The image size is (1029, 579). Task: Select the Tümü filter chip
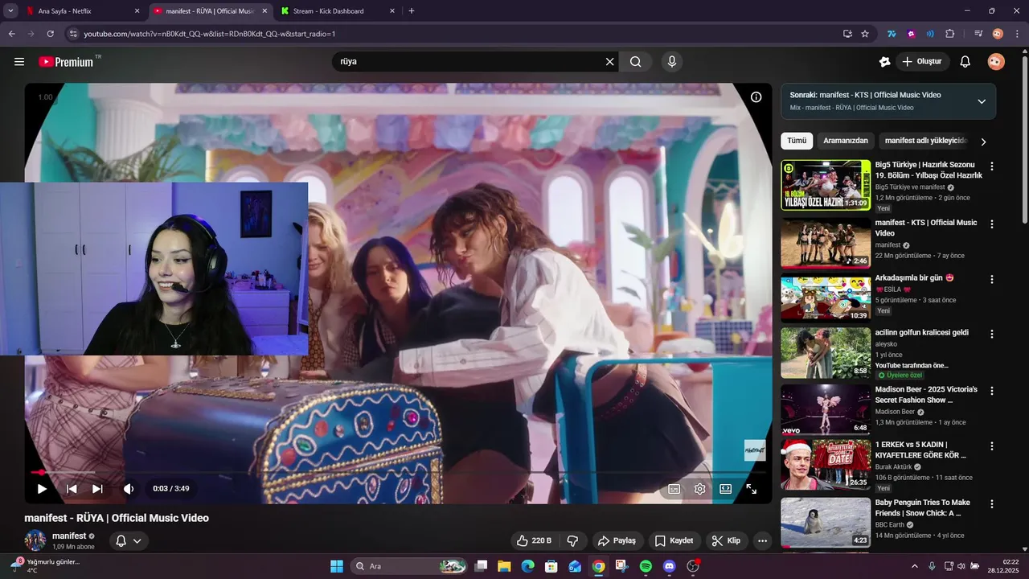pyautogui.click(x=797, y=141)
